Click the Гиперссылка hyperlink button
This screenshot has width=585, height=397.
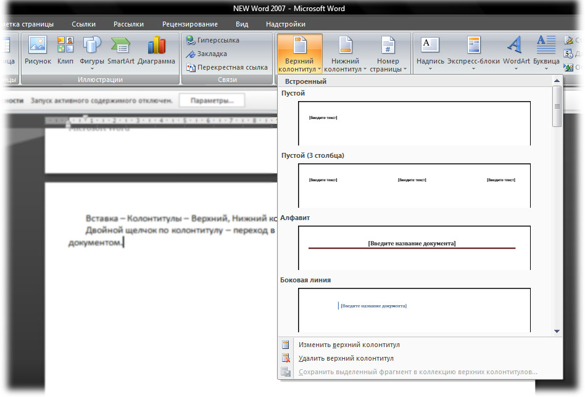(x=213, y=40)
